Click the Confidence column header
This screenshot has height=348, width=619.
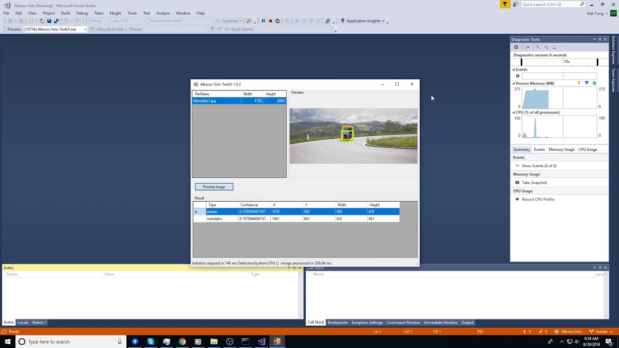point(254,205)
